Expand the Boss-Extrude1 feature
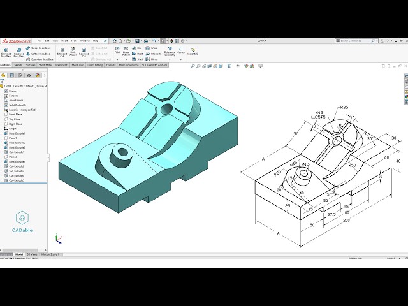Image resolution: width=408 pixels, height=306 pixels. (x=1, y=133)
